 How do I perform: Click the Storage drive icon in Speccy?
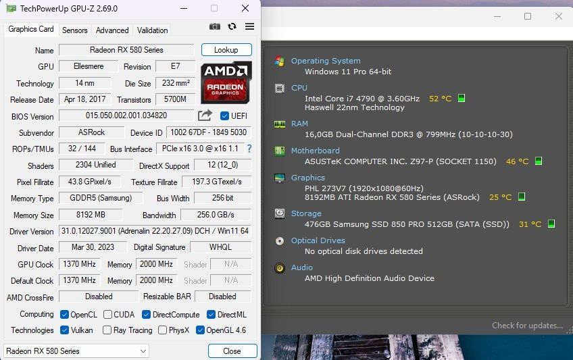280,213
